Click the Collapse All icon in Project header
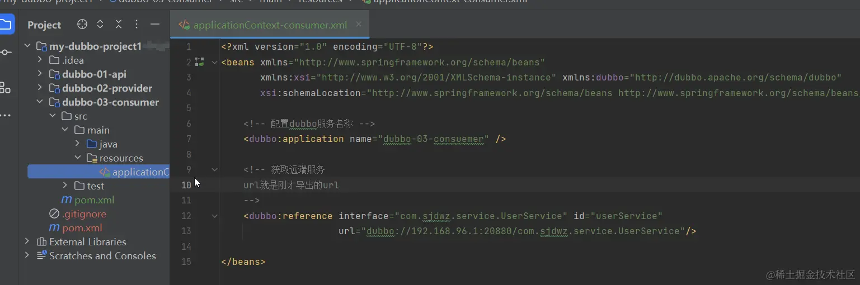Image resolution: width=860 pixels, height=285 pixels. pos(119,25)
